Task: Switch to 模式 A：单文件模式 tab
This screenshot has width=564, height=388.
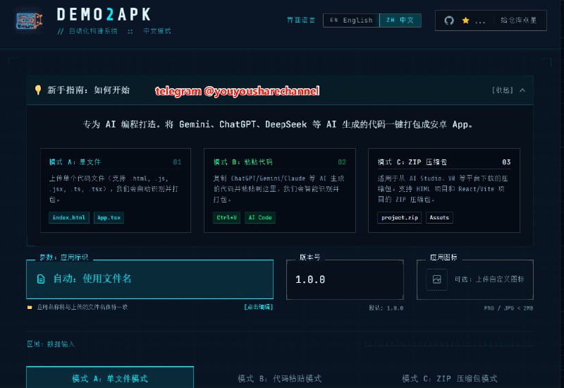Action: point(110,377)
